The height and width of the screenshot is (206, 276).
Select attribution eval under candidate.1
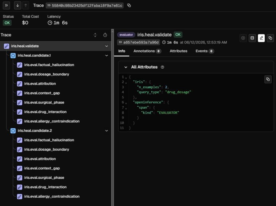[55, 84]
